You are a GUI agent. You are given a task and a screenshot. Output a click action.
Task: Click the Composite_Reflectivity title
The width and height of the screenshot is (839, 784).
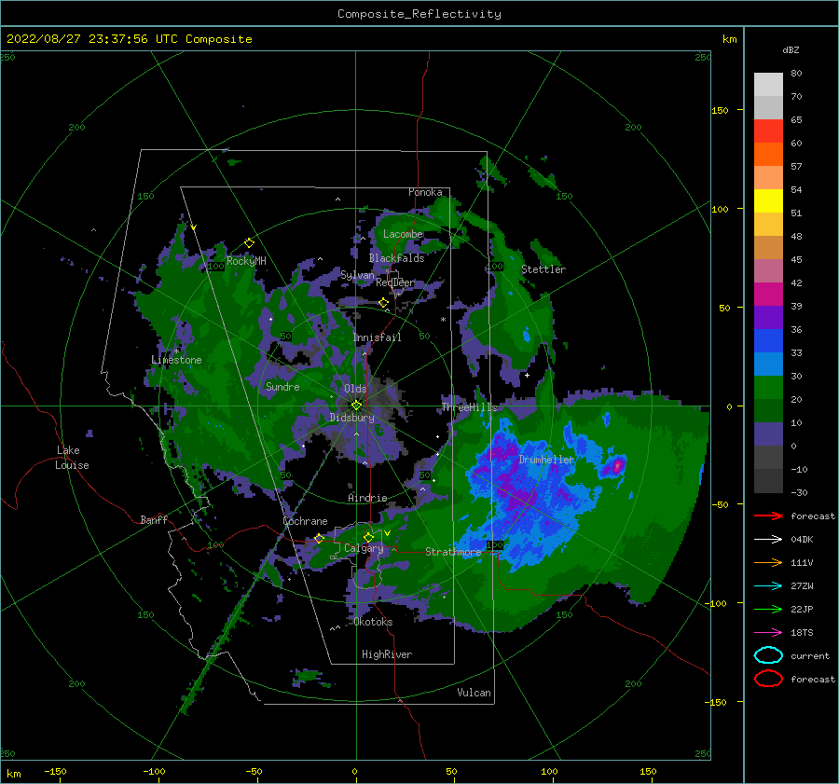[x=419, y=14]
